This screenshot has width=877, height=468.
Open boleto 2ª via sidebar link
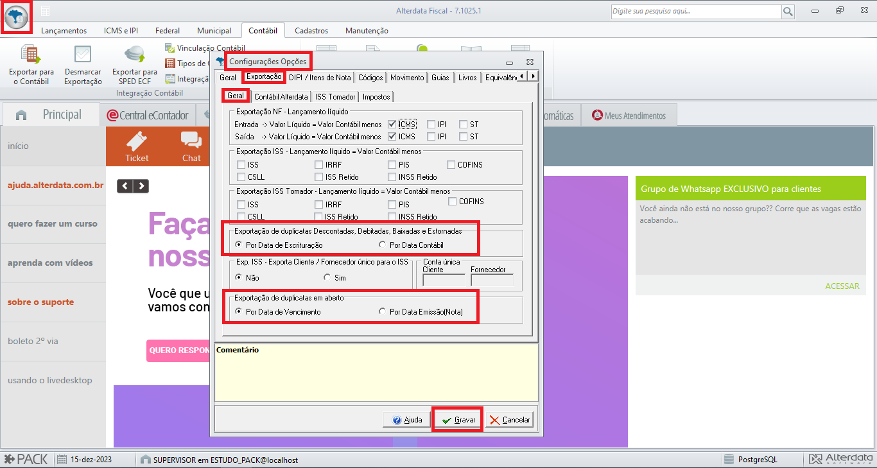point(33,342)
